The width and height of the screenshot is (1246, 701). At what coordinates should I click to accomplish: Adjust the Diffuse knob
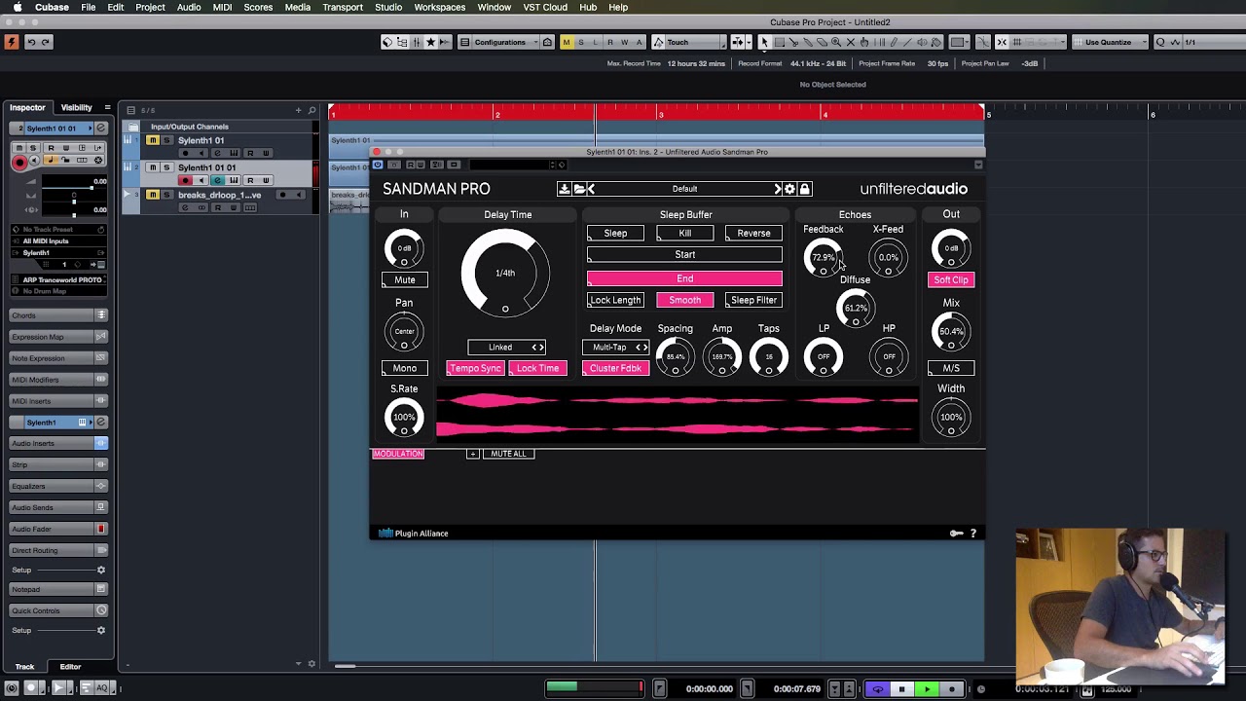pos(856,309)
